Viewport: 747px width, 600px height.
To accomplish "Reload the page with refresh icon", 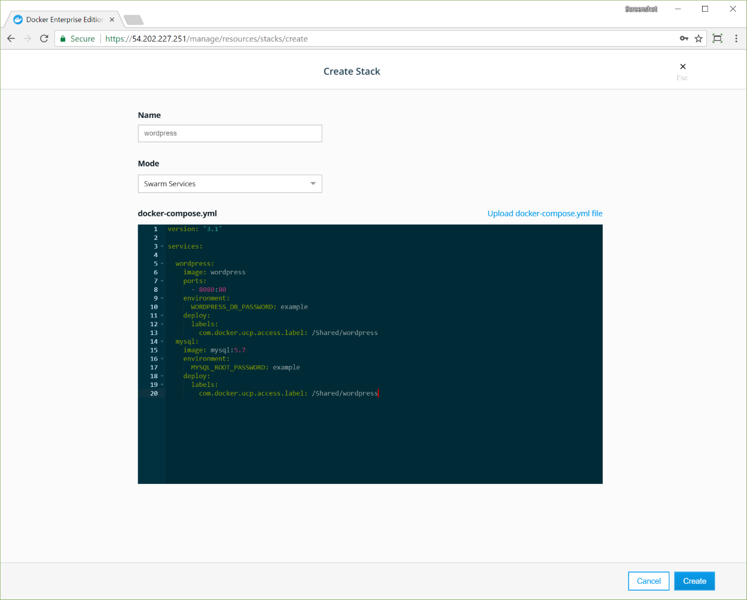I will pos(44,39).
